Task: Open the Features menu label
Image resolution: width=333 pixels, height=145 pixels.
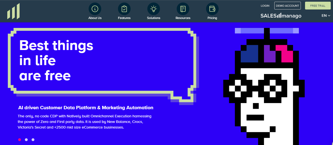Action: click(124, 18)
